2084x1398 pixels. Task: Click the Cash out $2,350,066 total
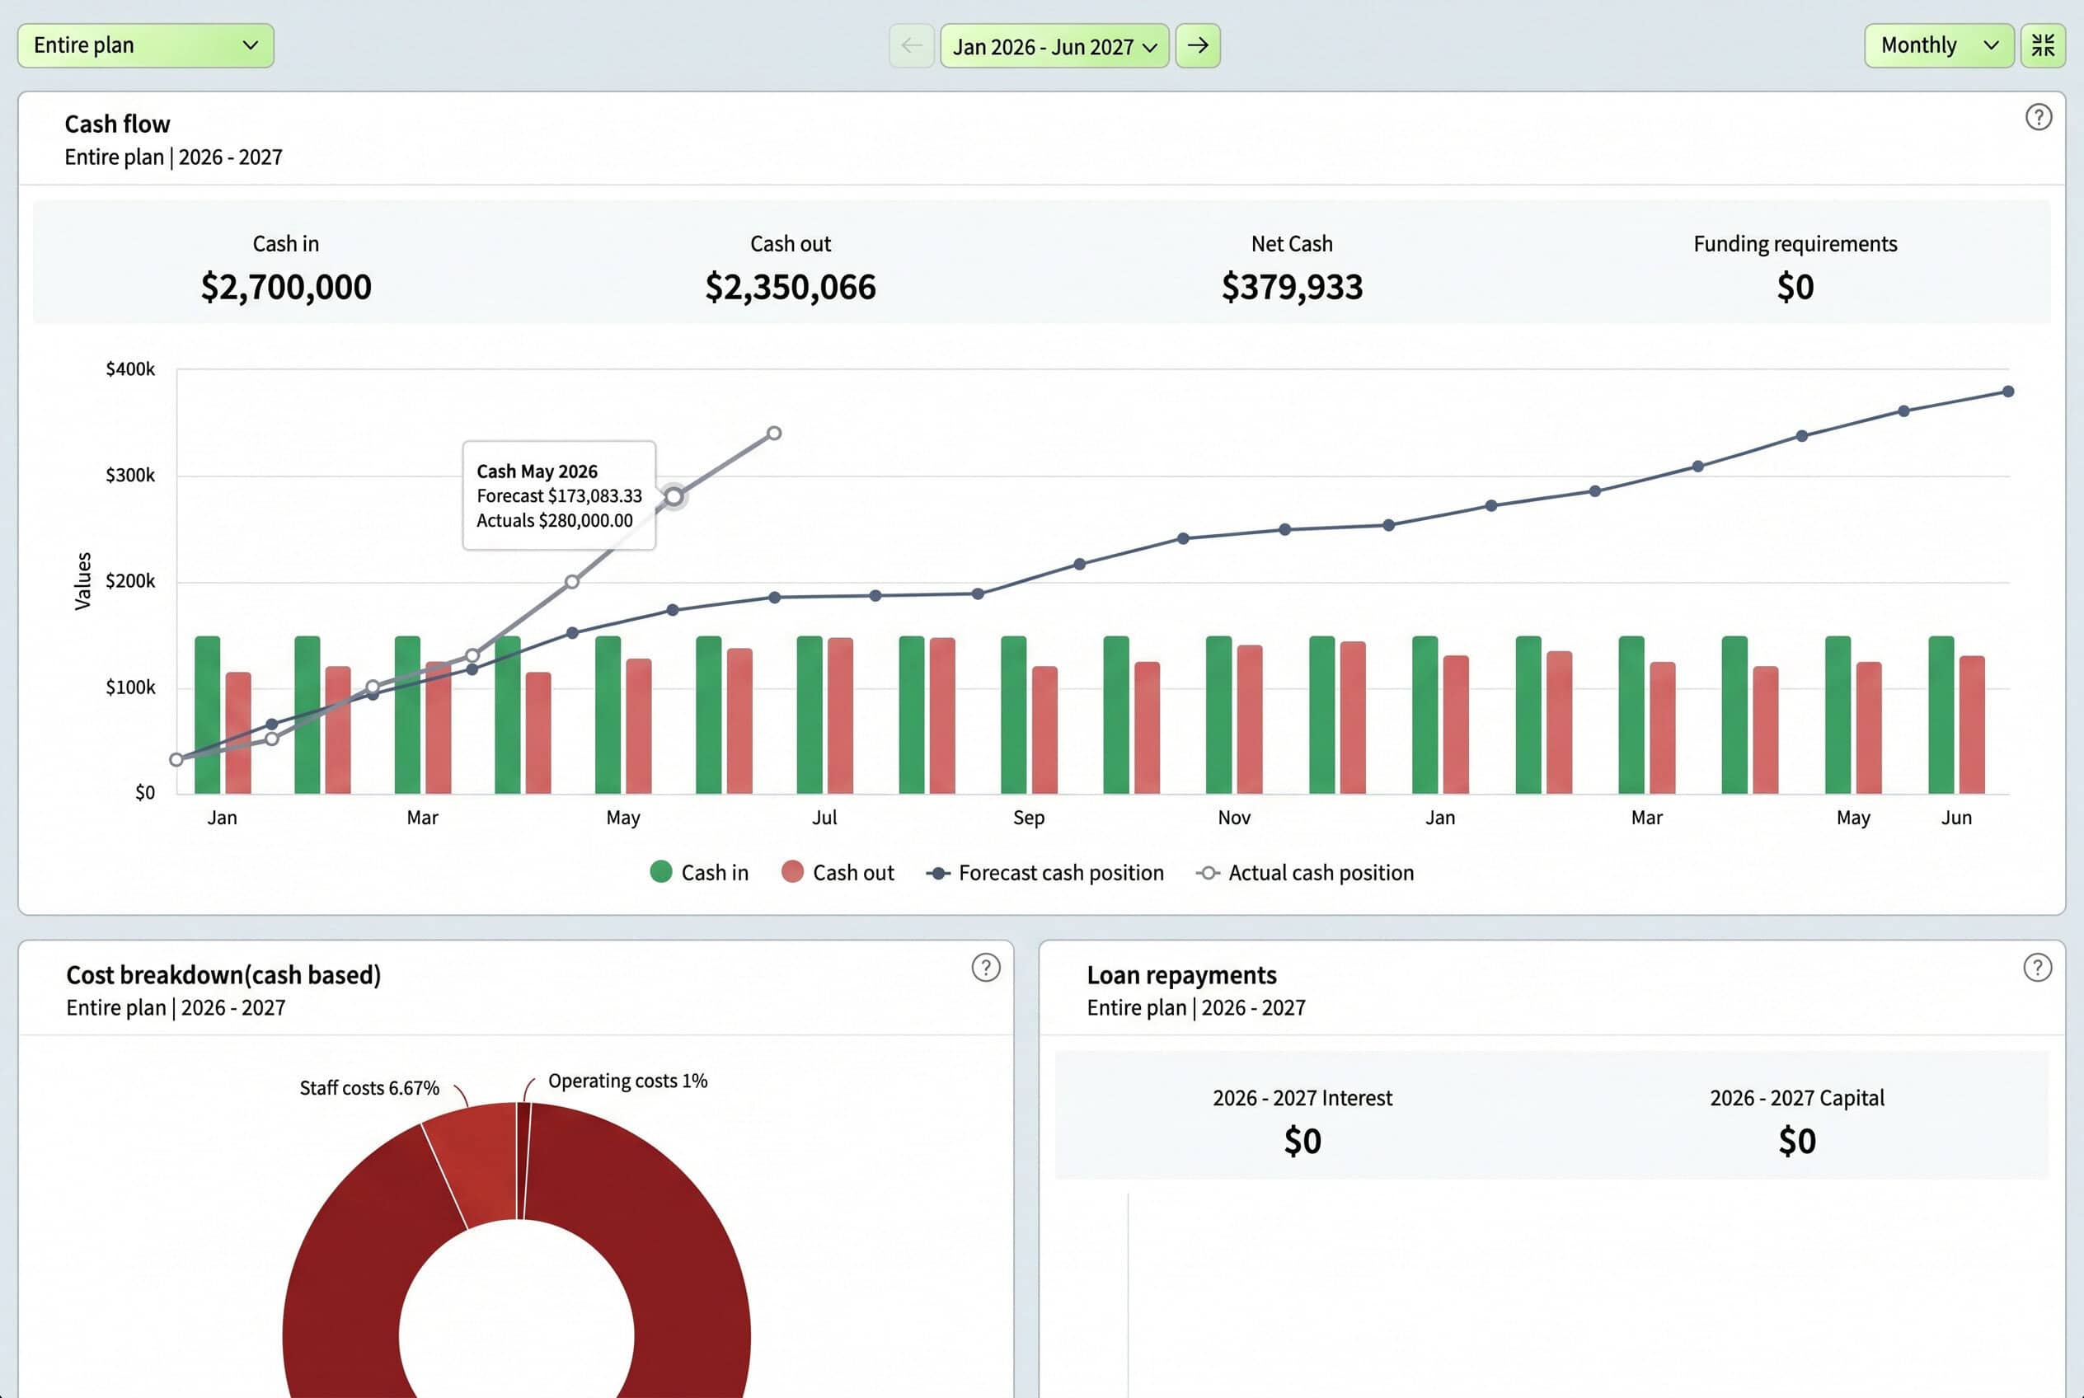(790, 287)
